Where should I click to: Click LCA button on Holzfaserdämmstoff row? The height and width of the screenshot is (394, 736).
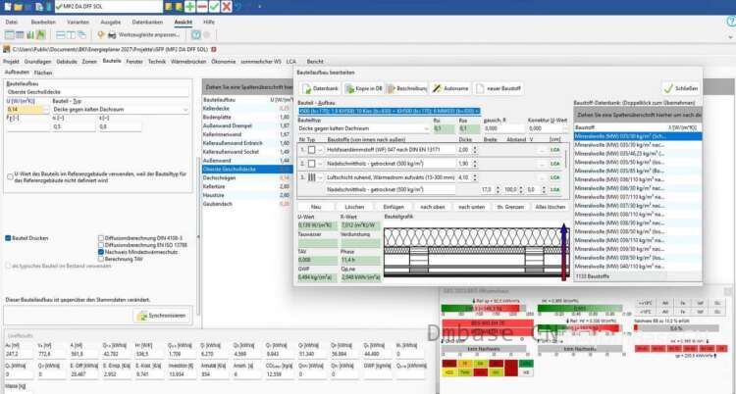click(555, 150)
